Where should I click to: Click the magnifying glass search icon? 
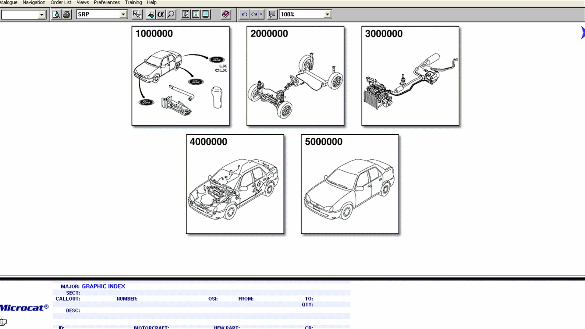(171, 14)
